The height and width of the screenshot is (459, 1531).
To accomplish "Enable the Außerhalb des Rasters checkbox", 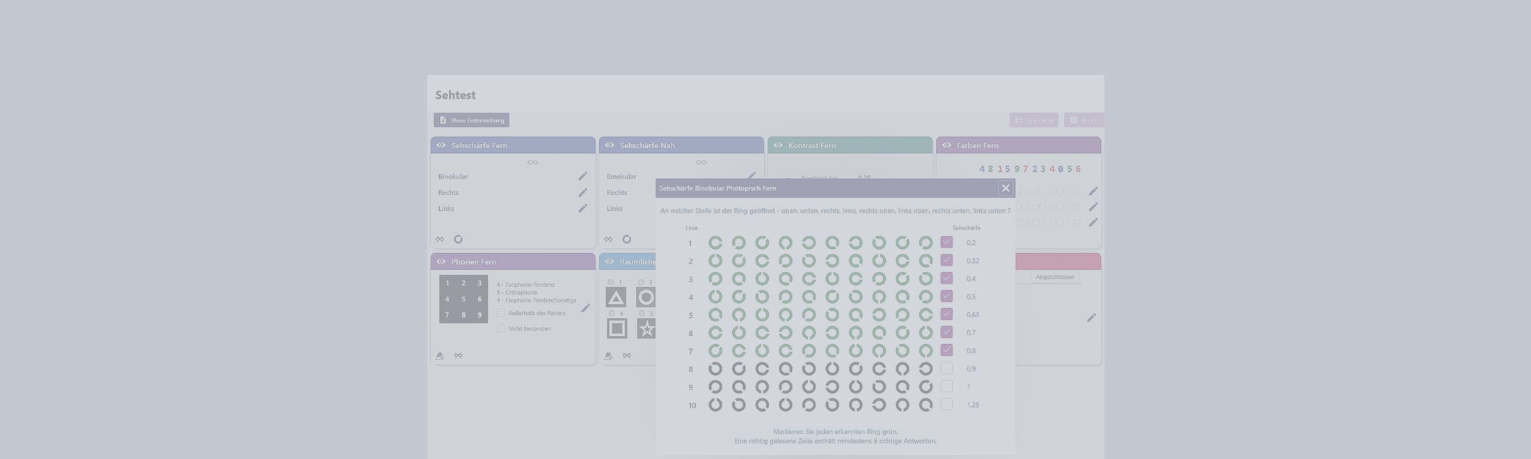I will 501,313.
